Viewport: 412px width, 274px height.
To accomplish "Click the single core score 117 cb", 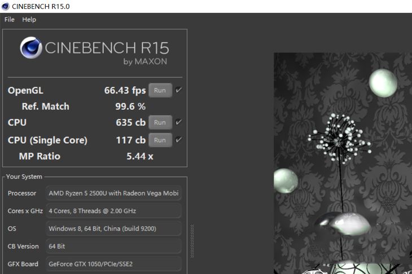I will tap(130, 140).
